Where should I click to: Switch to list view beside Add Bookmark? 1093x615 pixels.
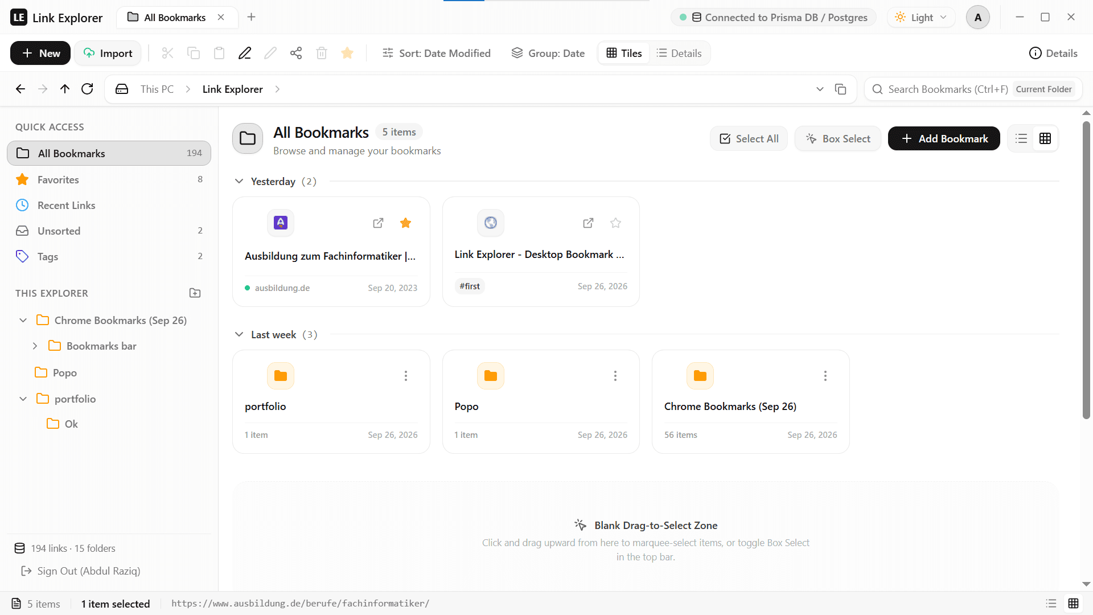[1021, 138]
